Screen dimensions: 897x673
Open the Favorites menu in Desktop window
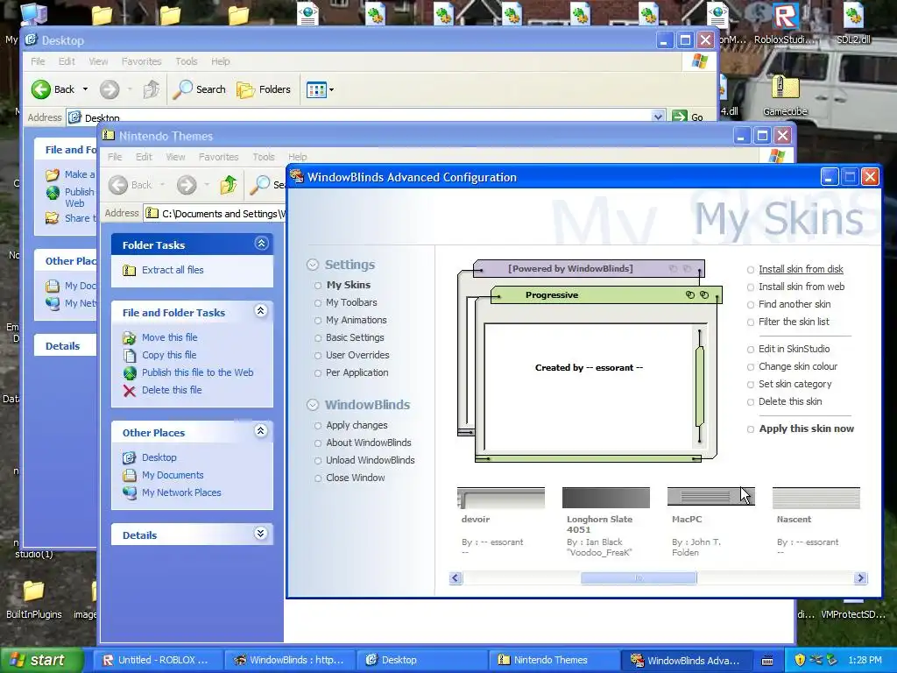point(141,61)
